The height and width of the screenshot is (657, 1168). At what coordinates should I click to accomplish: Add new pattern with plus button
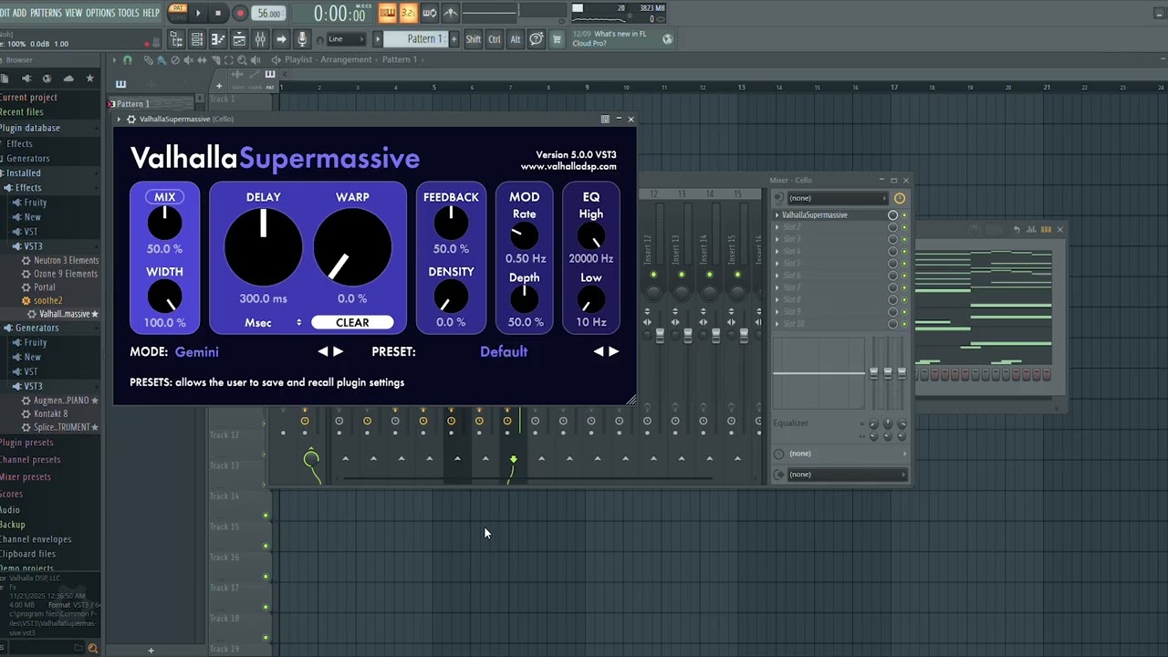(x=454, y=39)
